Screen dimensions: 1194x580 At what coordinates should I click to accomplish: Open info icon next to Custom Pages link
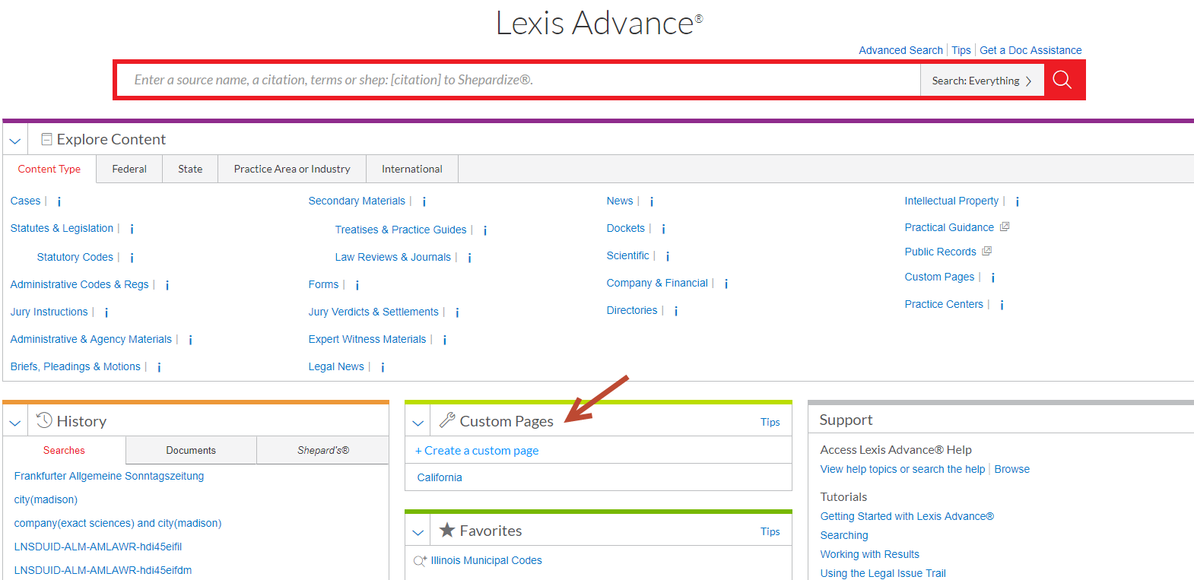(x=993, y=277)
